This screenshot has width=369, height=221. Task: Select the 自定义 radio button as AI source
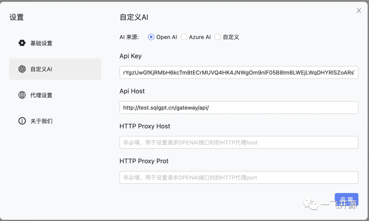click(x=217, y=37)
